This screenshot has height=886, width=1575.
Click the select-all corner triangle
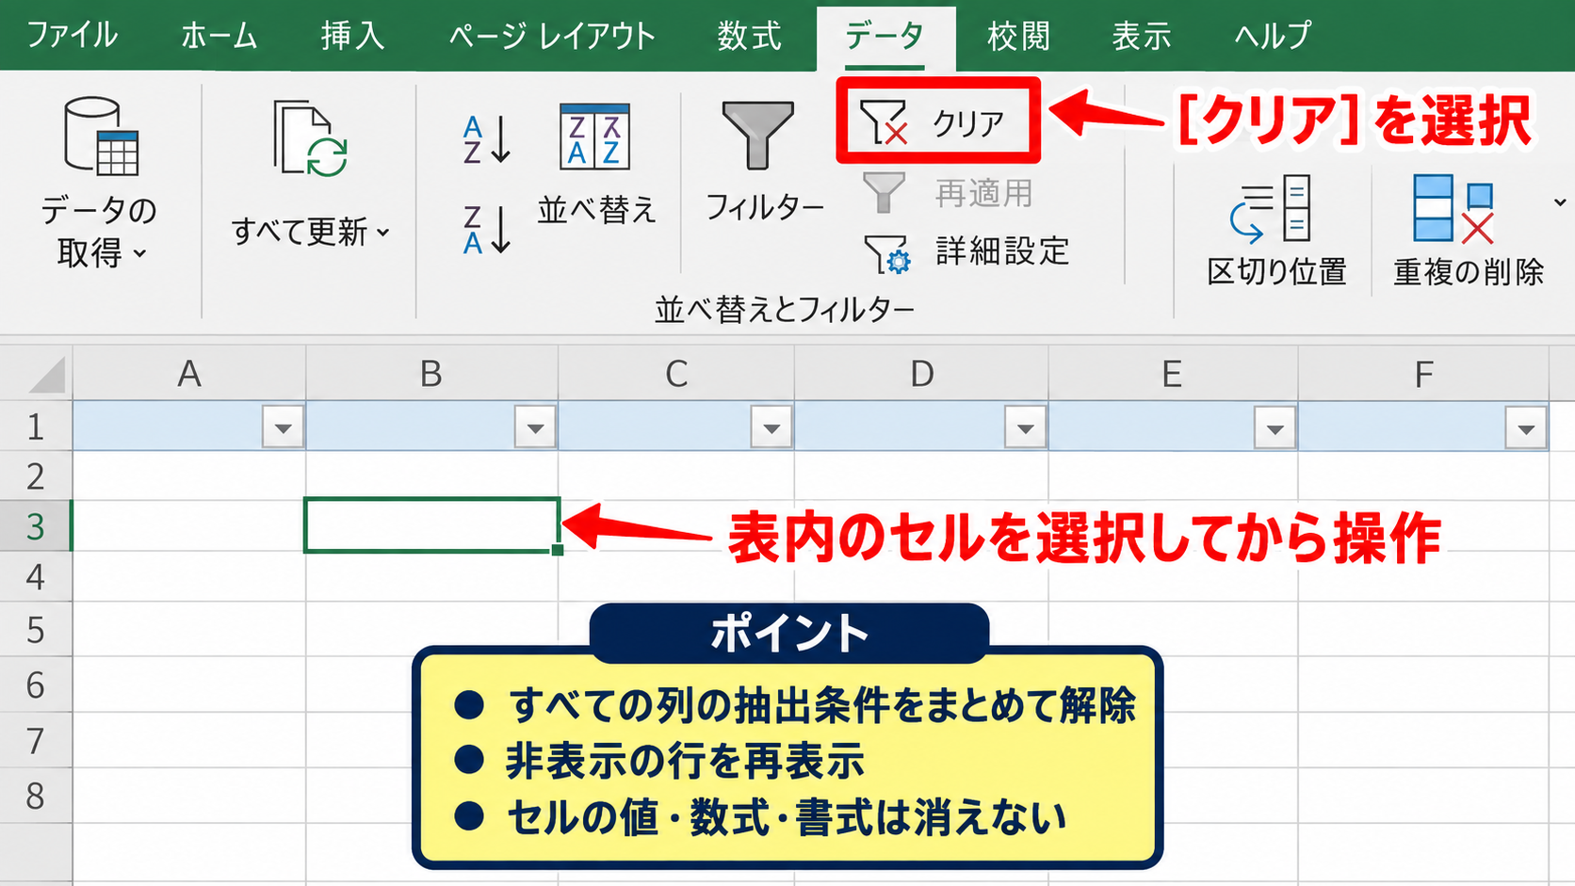47,374
